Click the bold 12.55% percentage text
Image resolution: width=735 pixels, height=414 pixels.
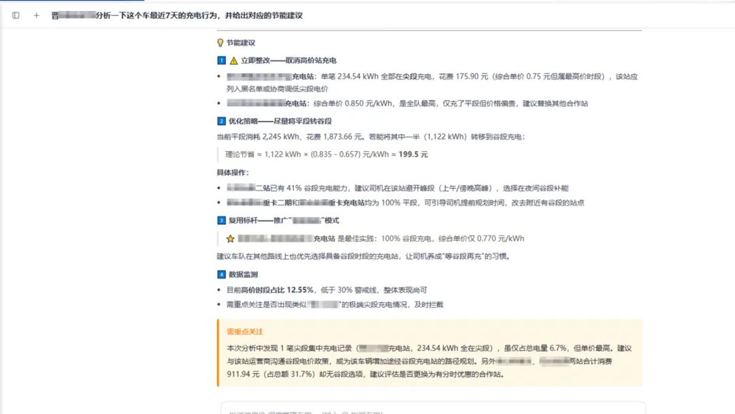pos(300,290)
